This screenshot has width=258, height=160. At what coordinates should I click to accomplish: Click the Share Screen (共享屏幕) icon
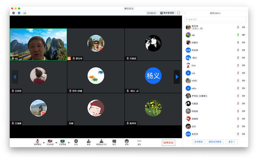coord(62,142)
